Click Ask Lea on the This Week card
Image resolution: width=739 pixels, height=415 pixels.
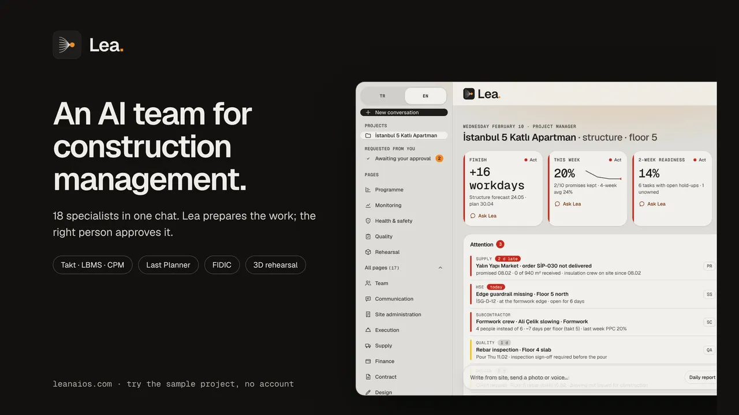point(568,203)
